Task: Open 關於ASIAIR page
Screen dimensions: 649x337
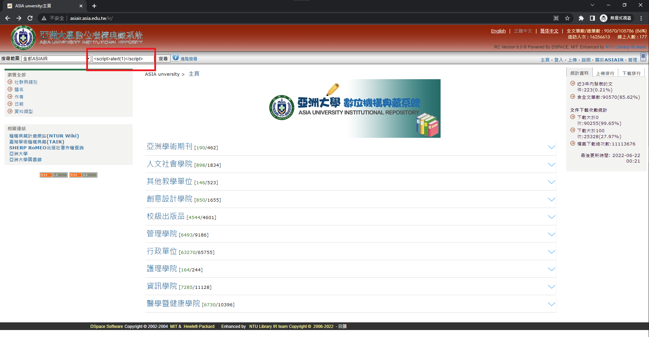Action: (x=609, y=60)
